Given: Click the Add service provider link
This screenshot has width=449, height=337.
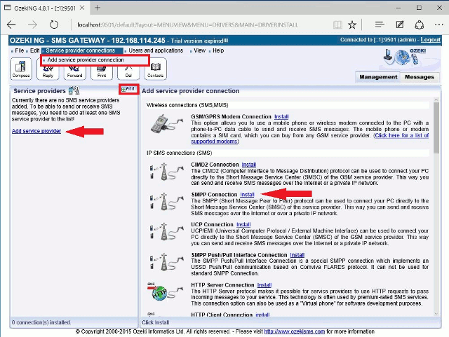Looking at the screenshot, I should pos(36,131).
